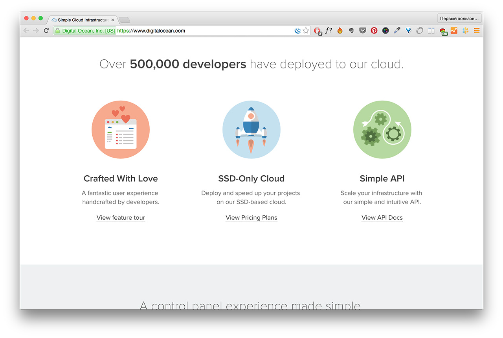Click the View feature tour link

coord(121,218)
